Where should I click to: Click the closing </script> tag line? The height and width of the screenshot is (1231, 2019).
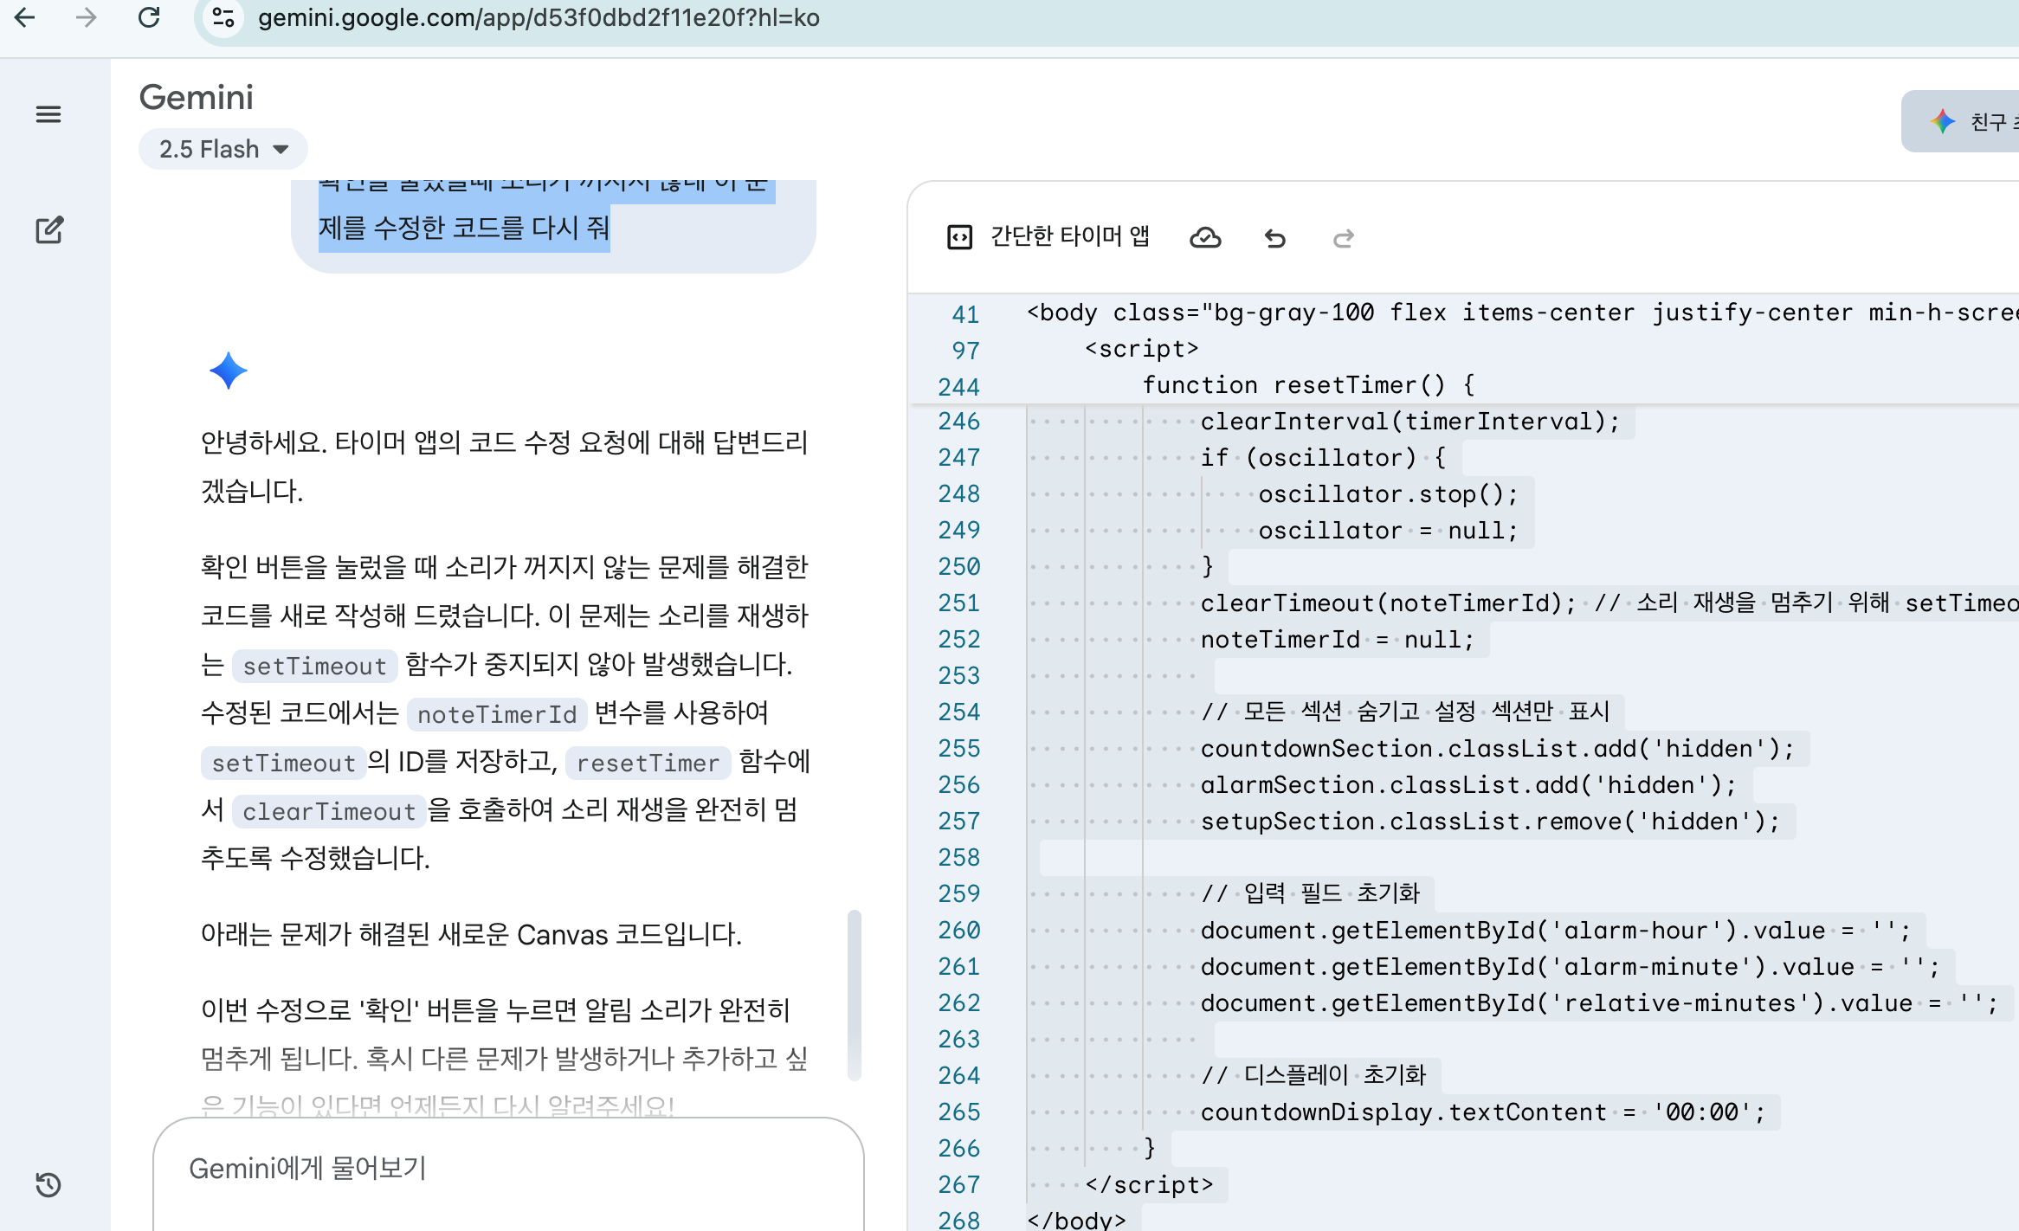(x=1149, y=1185)
